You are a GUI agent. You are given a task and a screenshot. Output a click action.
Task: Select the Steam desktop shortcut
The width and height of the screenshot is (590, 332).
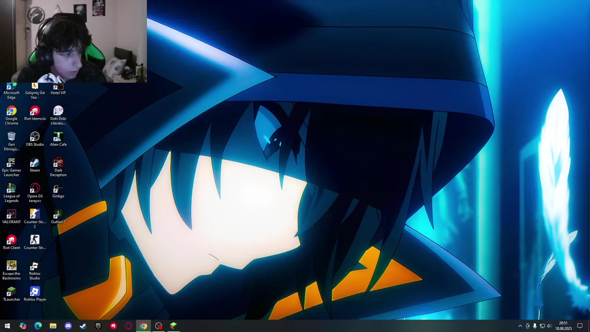coord(35,165)
